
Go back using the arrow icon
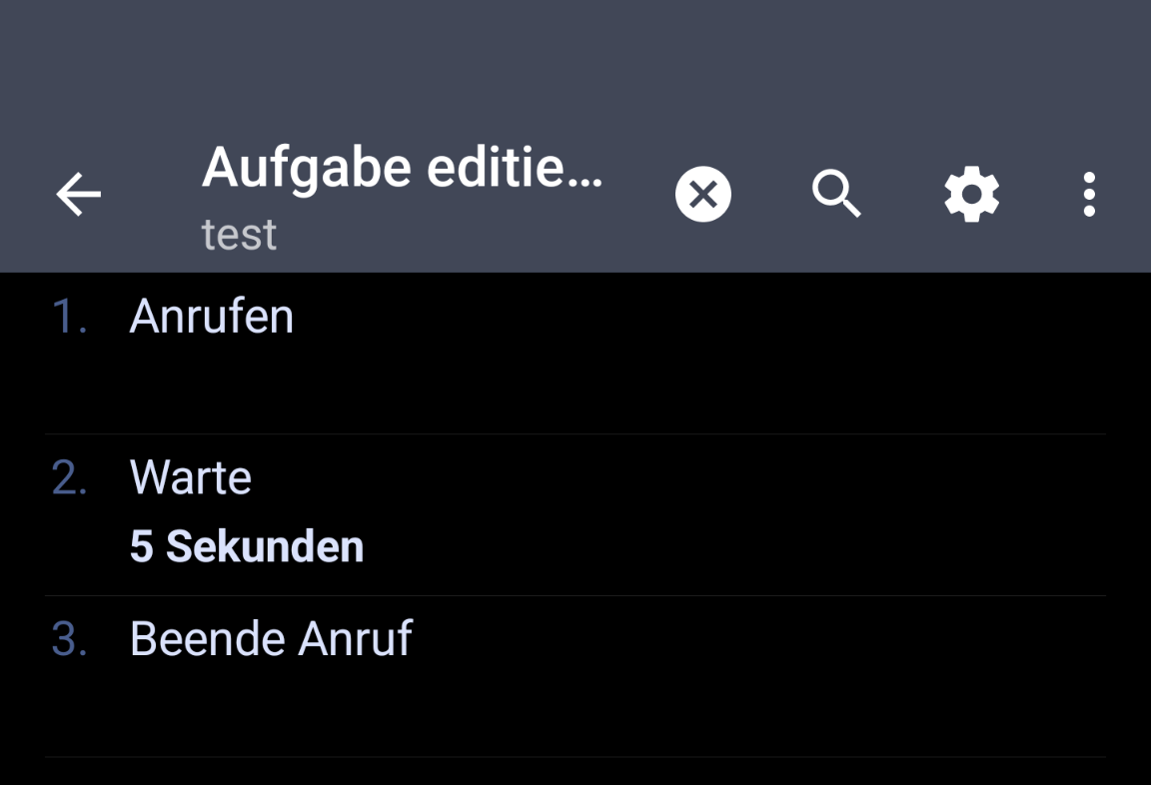click(78, 194)
